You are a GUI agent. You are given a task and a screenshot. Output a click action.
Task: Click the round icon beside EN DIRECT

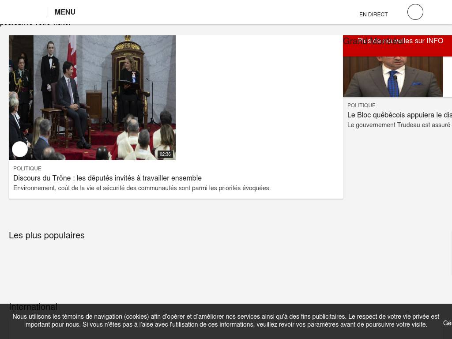pos(415,12)
